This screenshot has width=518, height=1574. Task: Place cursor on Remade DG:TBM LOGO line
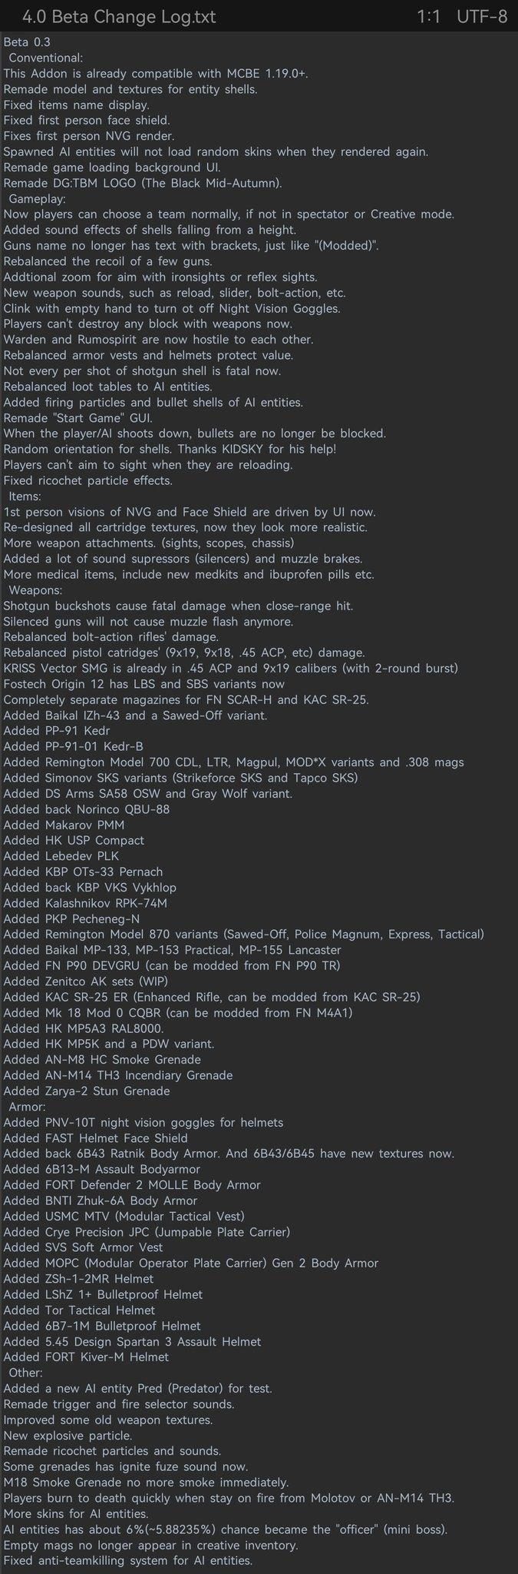click(143, 183)
